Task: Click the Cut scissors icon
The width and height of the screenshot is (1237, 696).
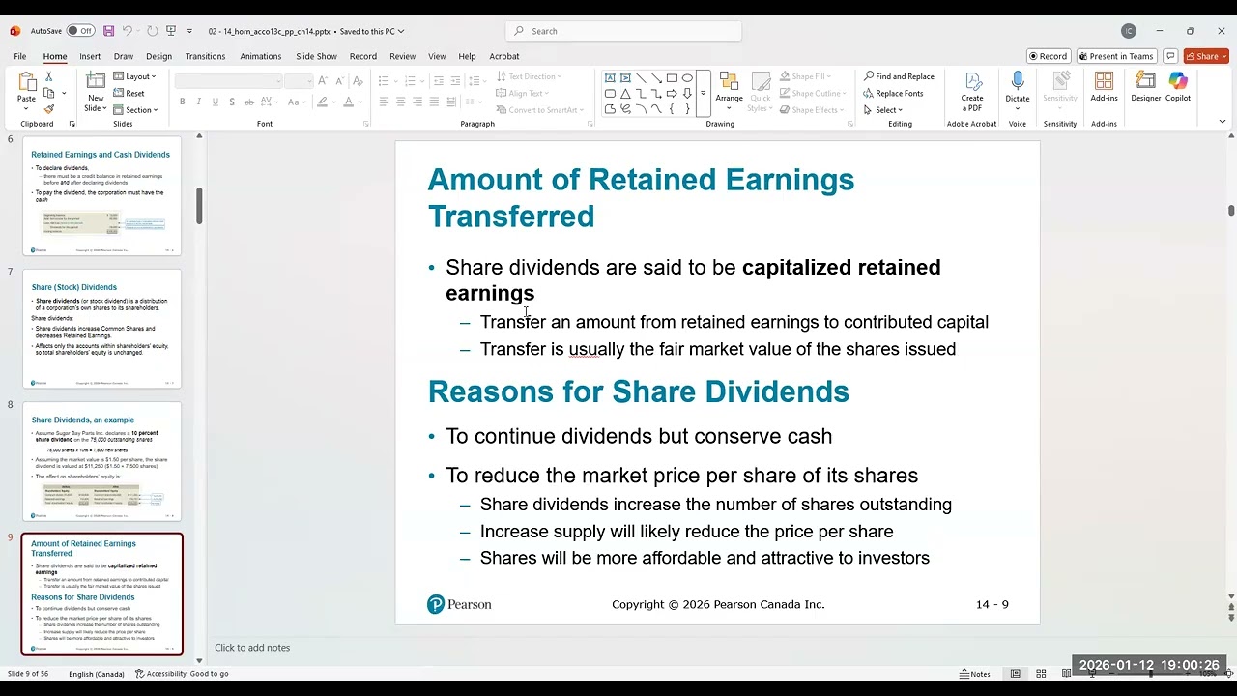Action: 49,76
